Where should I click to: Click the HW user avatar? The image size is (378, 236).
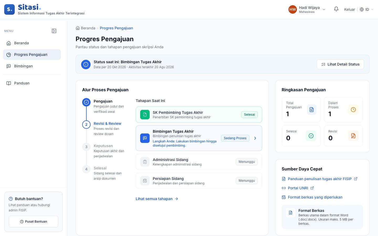[x=293, y=9]
